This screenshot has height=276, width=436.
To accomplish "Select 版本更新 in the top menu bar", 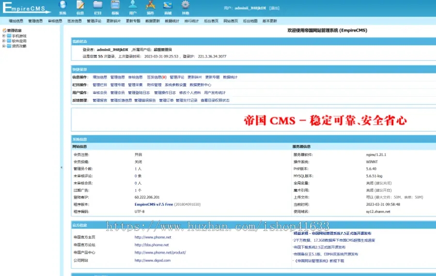I will [269, 21].
